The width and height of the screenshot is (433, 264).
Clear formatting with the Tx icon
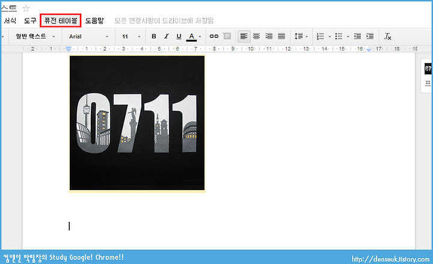coord(388,36)
